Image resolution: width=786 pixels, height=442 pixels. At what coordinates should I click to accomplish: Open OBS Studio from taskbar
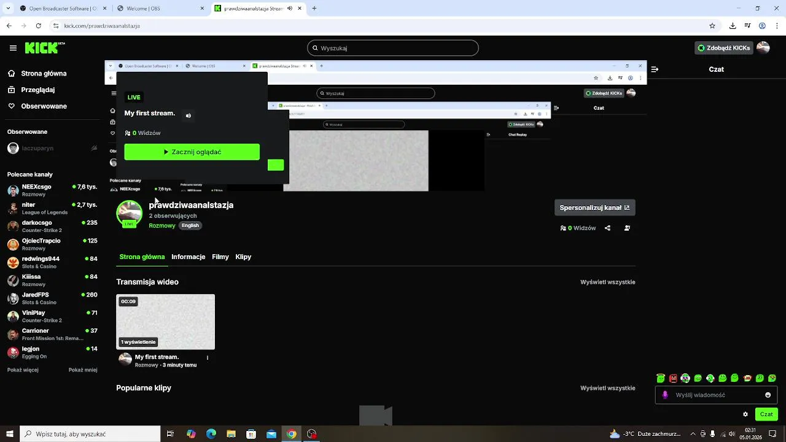tap(312, 434)
